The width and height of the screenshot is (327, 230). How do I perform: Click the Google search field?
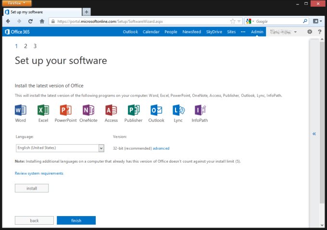pos(278,21)
